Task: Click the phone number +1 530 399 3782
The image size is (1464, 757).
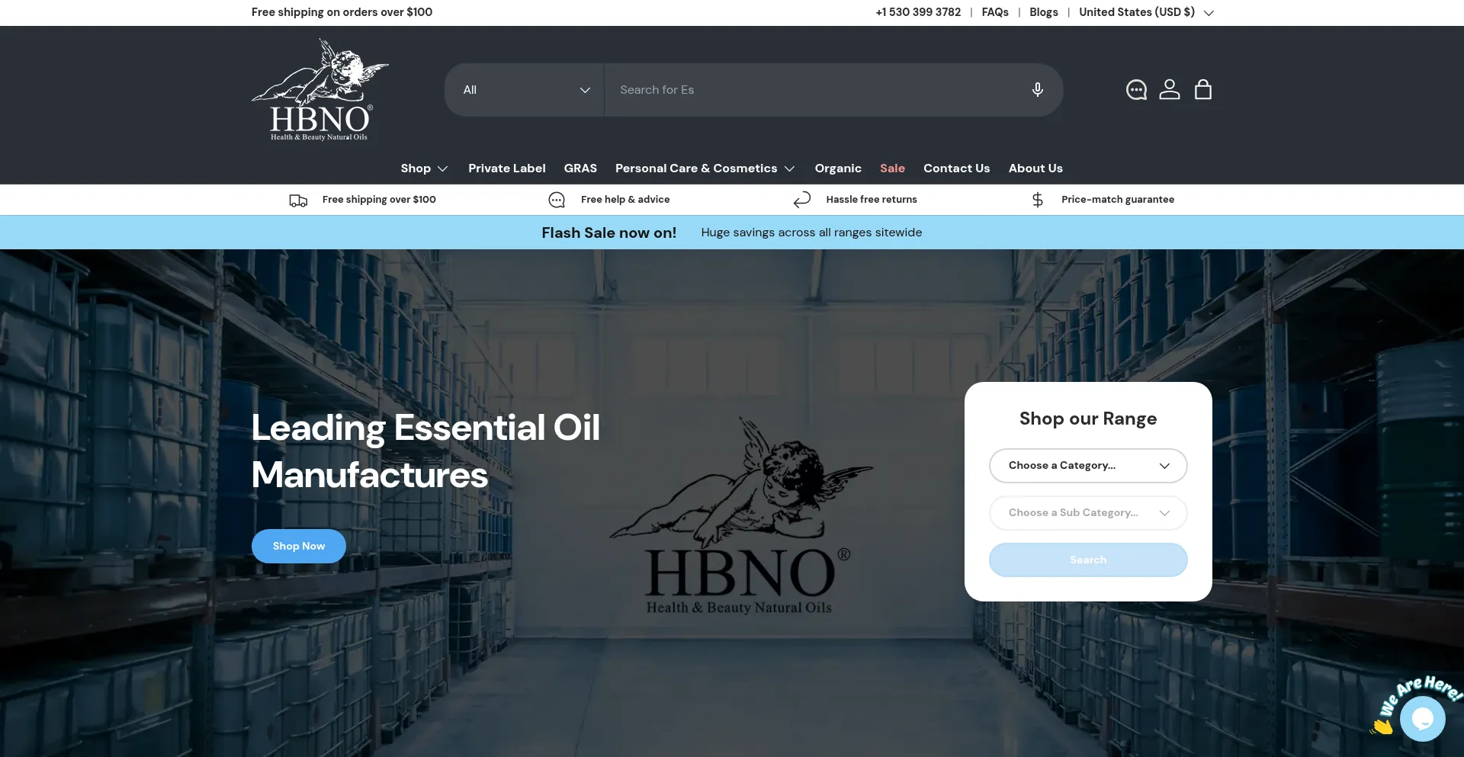Action: (918, 12)
